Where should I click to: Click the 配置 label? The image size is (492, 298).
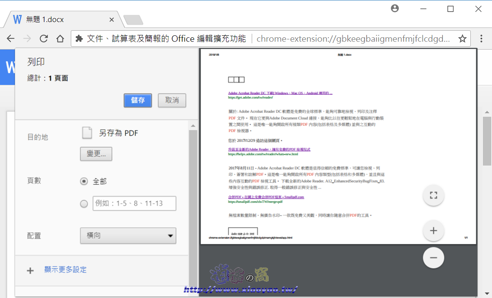[x=34, y=236]
